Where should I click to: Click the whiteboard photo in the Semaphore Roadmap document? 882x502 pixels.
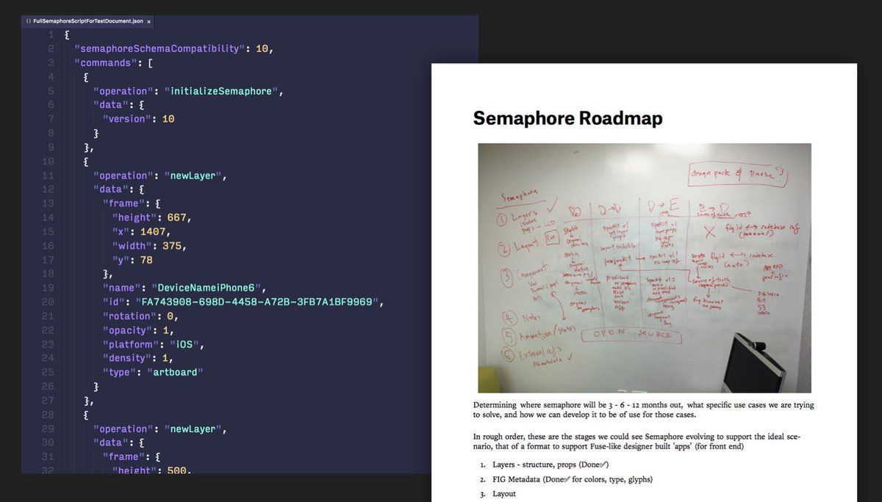tap(644, 268)
